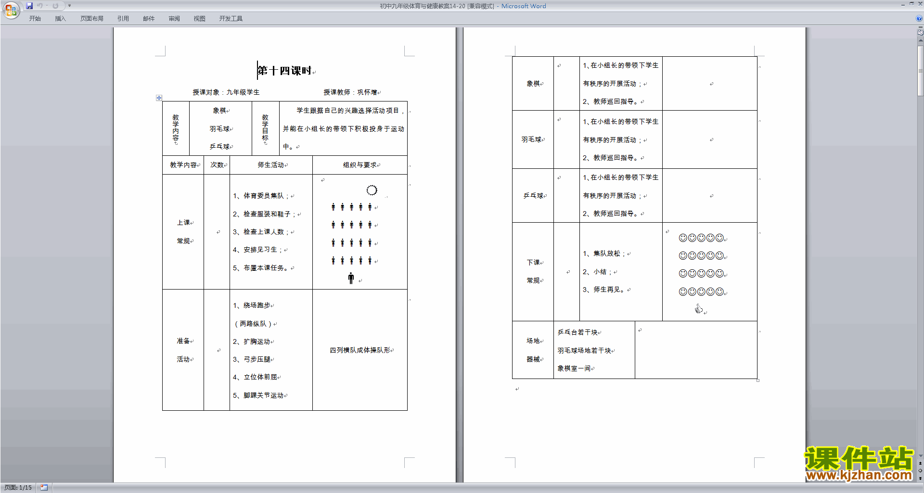Click the scrollbar up arrow

tap(921, 41)
